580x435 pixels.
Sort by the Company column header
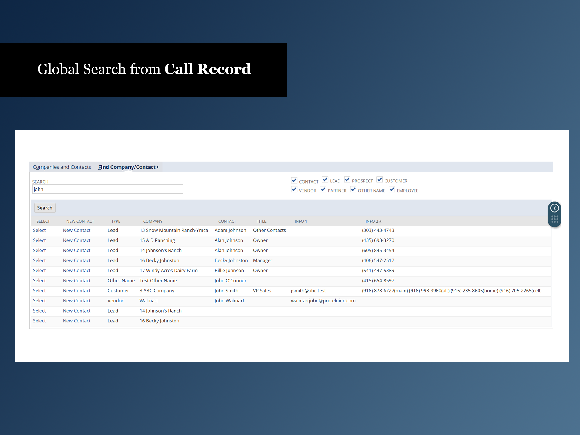[153, 221]
